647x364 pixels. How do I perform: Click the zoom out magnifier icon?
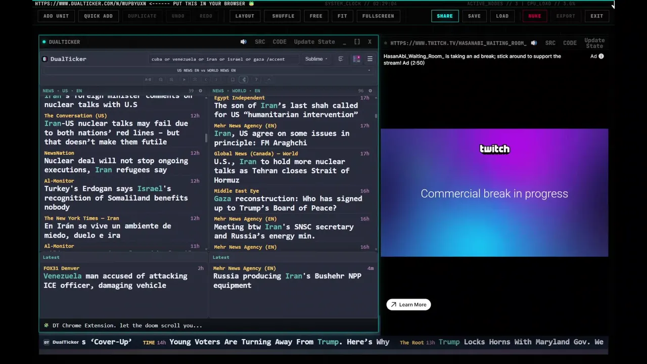[161, 79]
